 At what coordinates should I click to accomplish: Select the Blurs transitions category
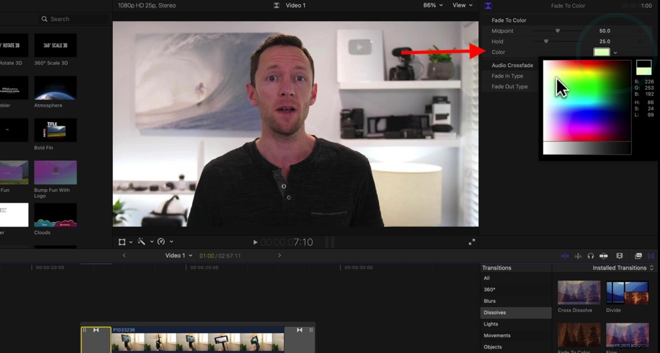pyautogui.click(x=516, y=301)
